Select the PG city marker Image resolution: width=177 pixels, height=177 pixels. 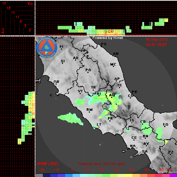(x=88, y=72)
